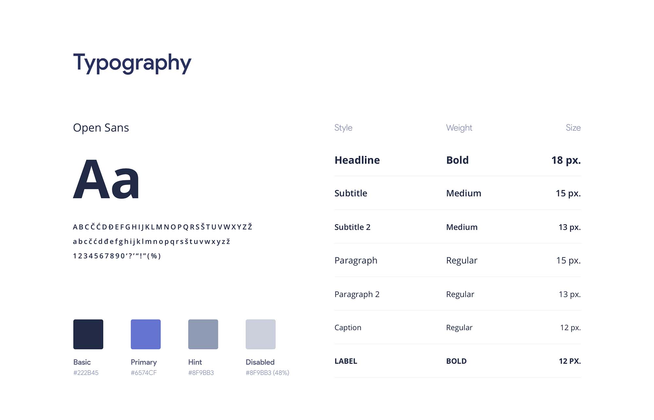Click the Size column header
This screenshot has width=654, height=420.
click(x=573, y=128)
